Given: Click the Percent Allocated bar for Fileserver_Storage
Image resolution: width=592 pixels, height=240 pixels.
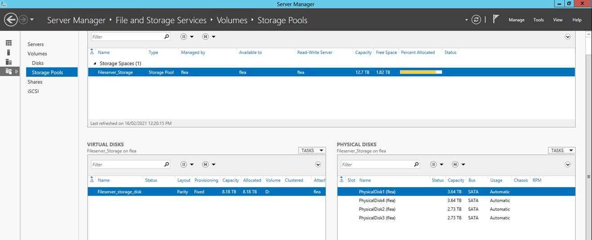Looking at the screenshot, I should (421, 72).
